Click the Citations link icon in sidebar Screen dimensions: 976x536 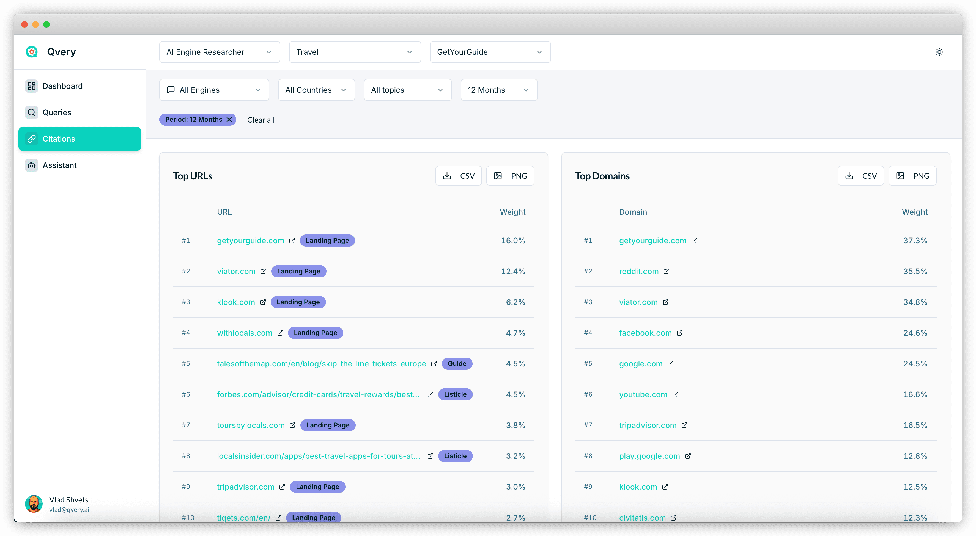click(31, 139)
